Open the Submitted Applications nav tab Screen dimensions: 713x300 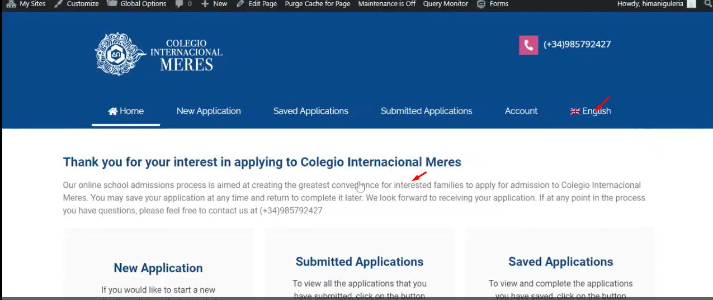point(427,111)
